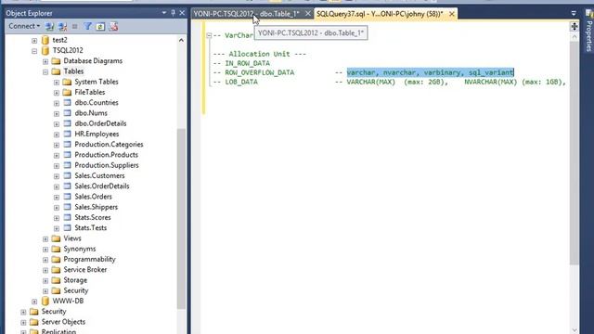The image size is (594, 334).
Task: Close the dbo.Table_1 tab
Action: click(308, 14)
